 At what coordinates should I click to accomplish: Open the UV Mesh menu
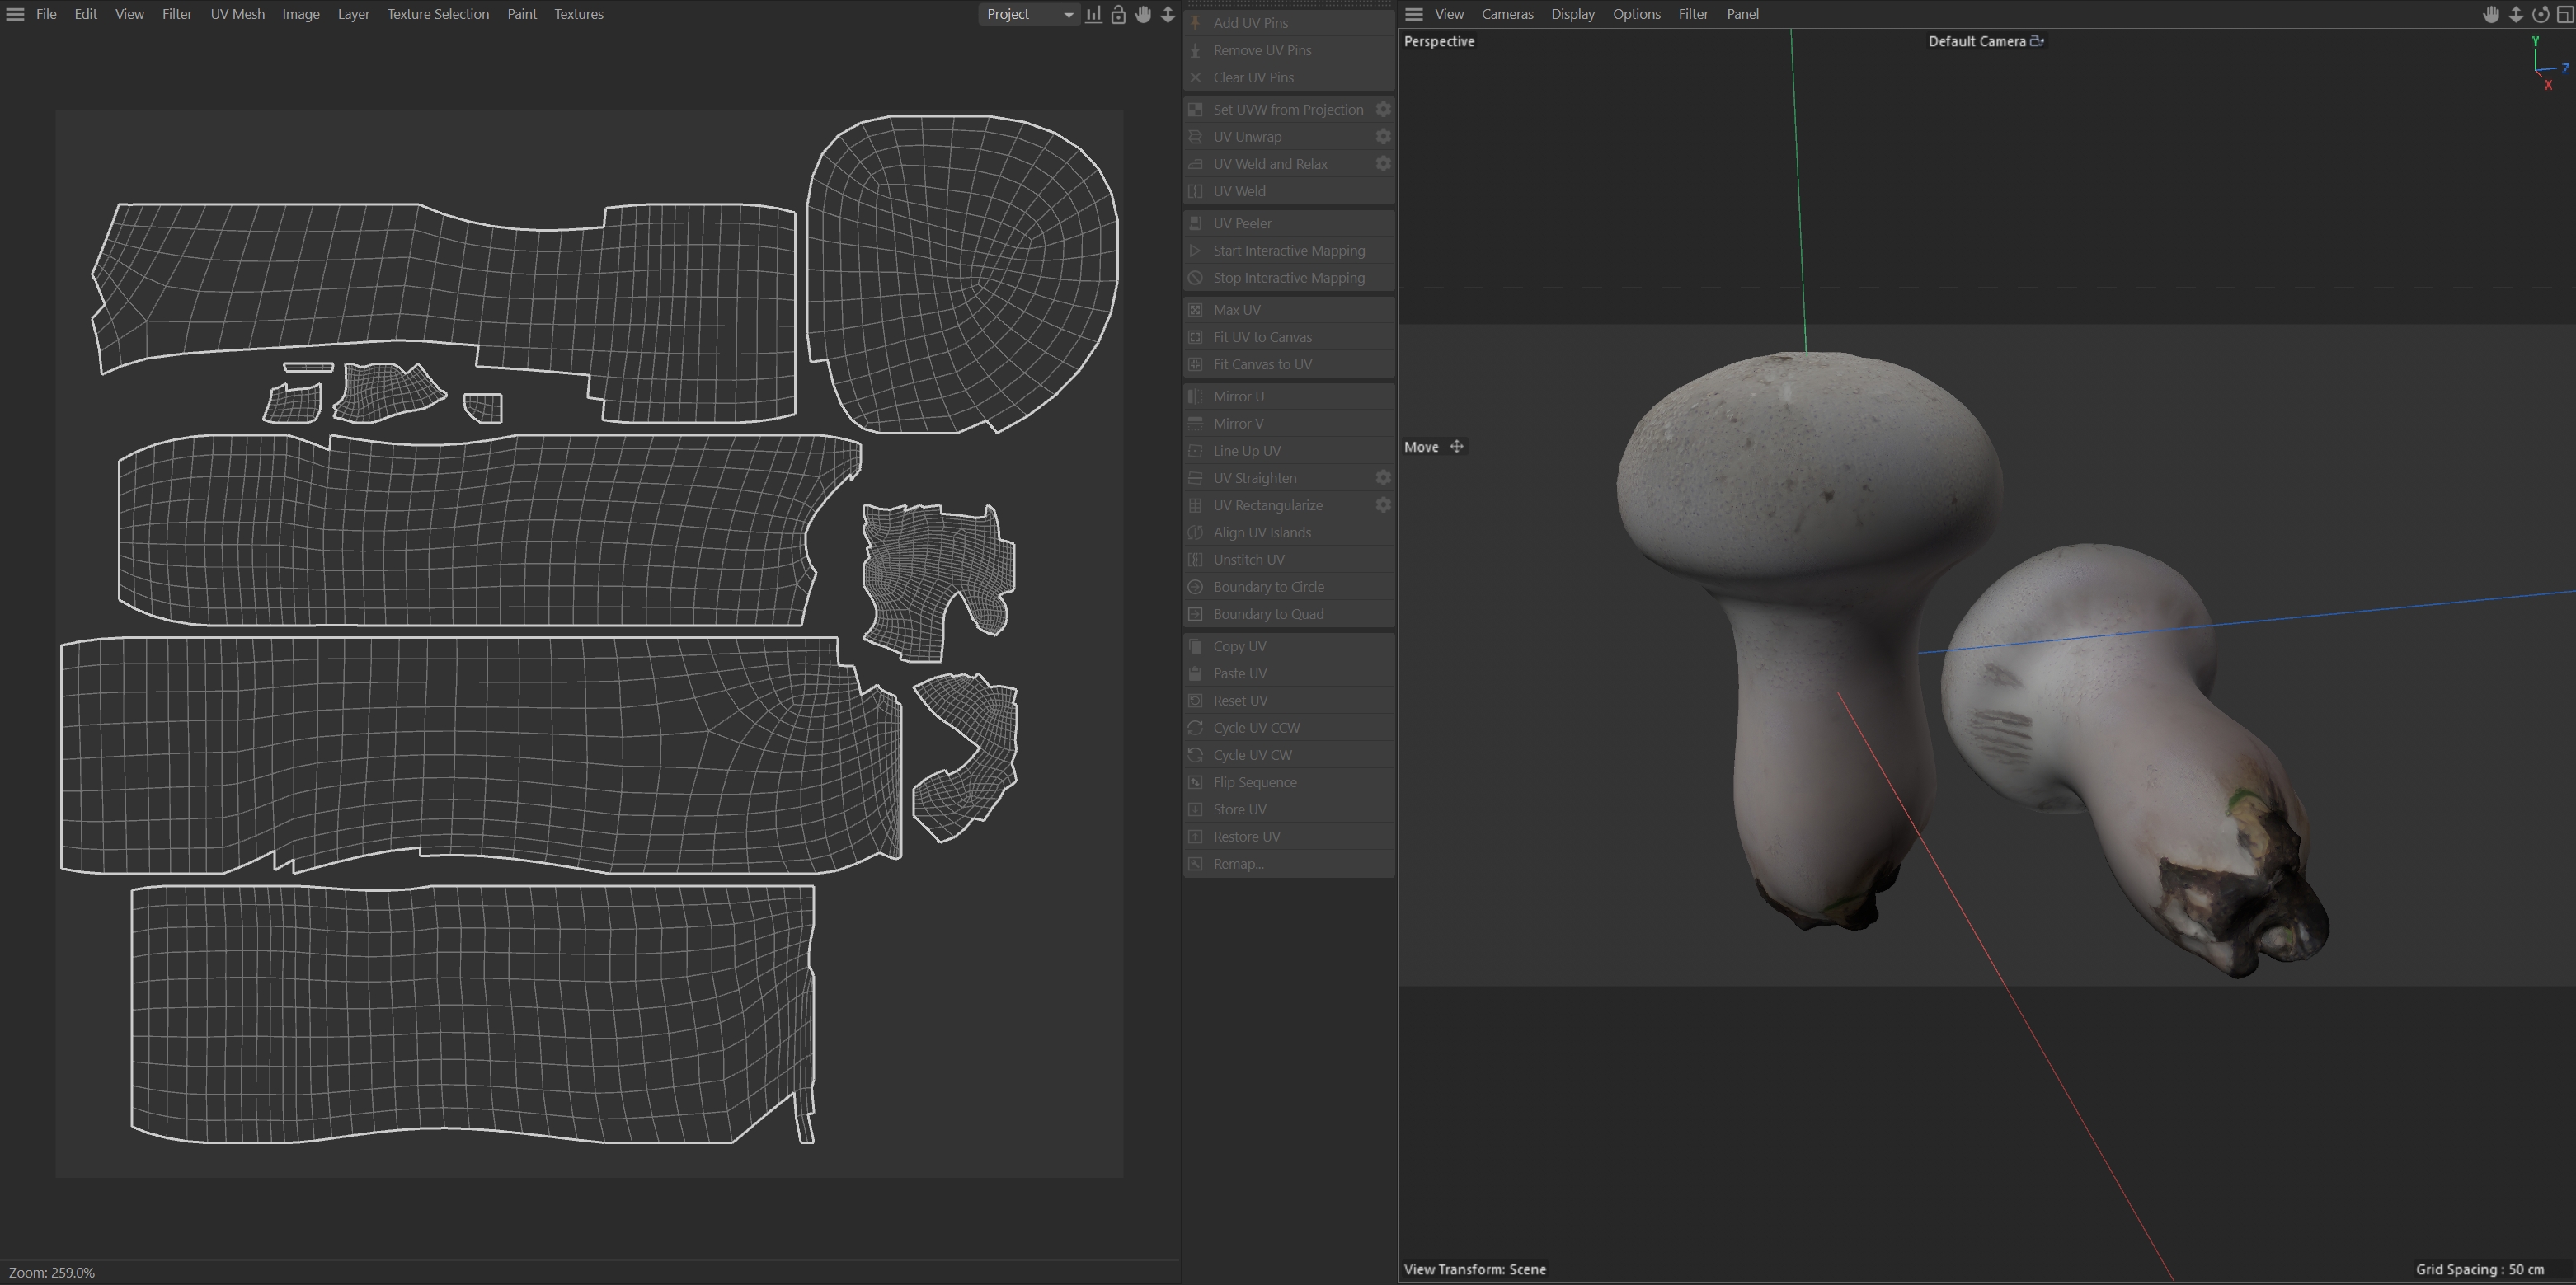(x=237, y=14)
